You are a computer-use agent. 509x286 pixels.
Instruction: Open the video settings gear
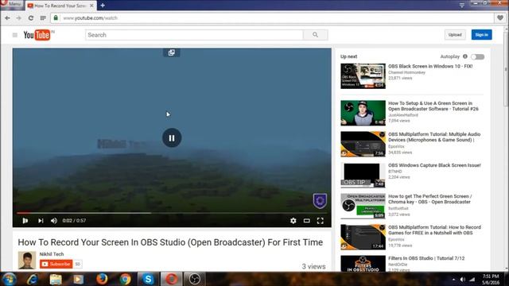(293, 221)
